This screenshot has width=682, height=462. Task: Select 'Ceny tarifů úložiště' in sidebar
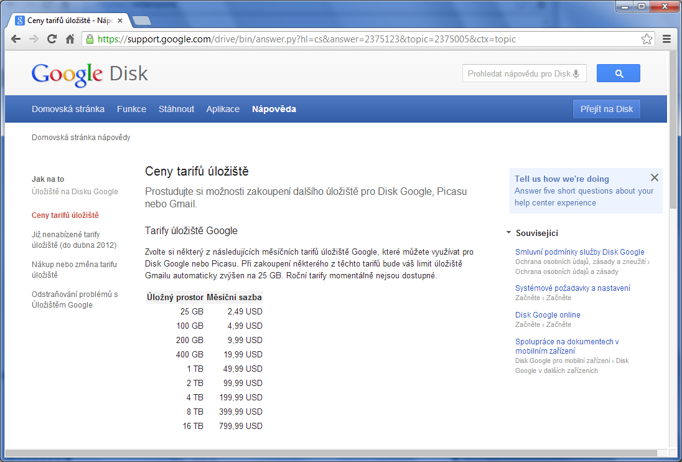(65, 215)
